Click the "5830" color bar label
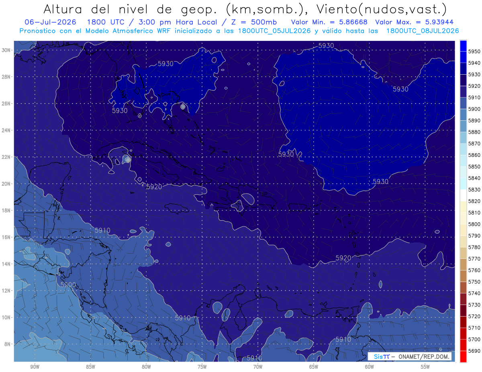 click(474, 189)
